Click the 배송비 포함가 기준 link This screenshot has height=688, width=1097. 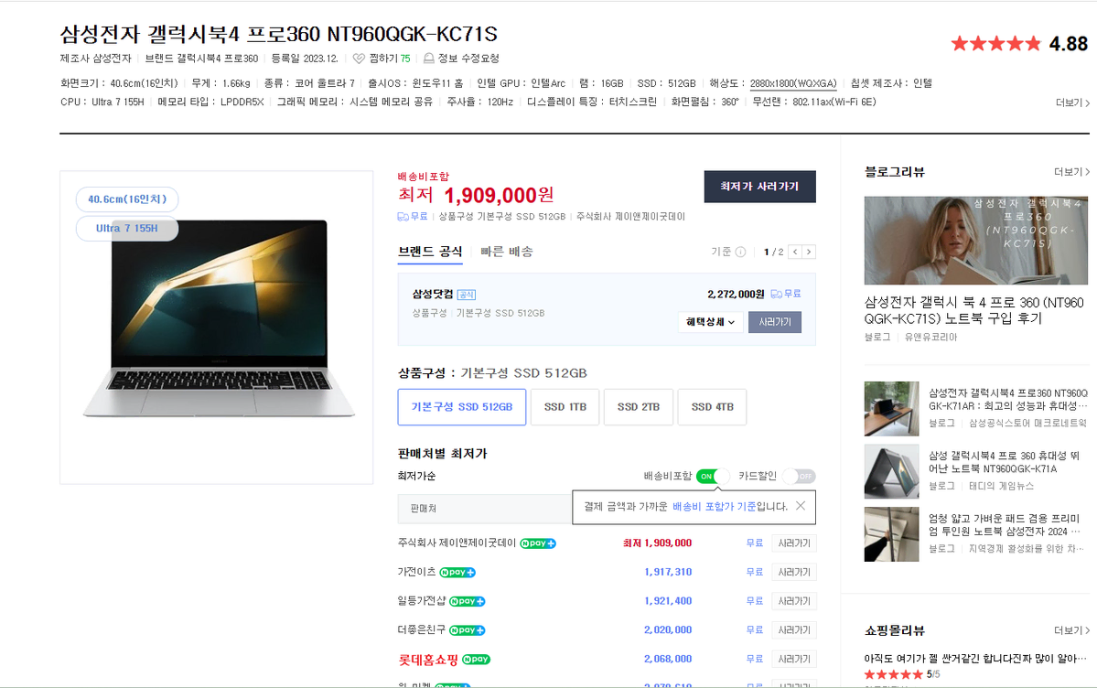click(714, 506)
